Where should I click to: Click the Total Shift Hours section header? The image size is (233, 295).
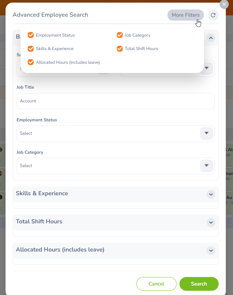pyautogui.click(x=39, y=222)
